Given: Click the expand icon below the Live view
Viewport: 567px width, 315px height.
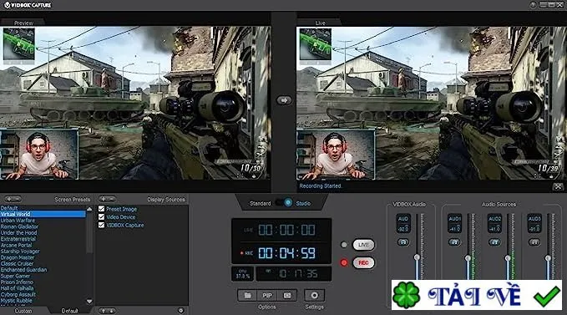Looking at the screenshot, I should pyautogui.click(x=558, y=186).
